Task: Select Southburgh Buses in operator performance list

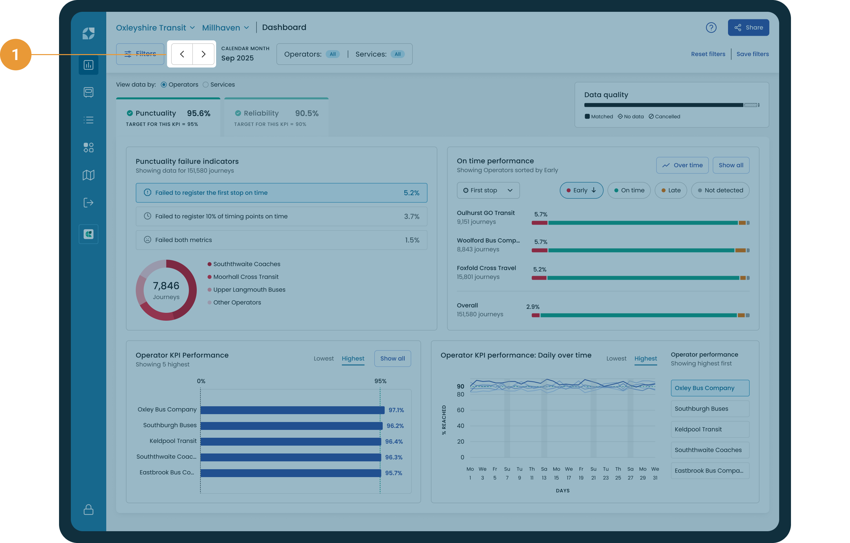Action: pyautogui.click(x=710, y=409)
